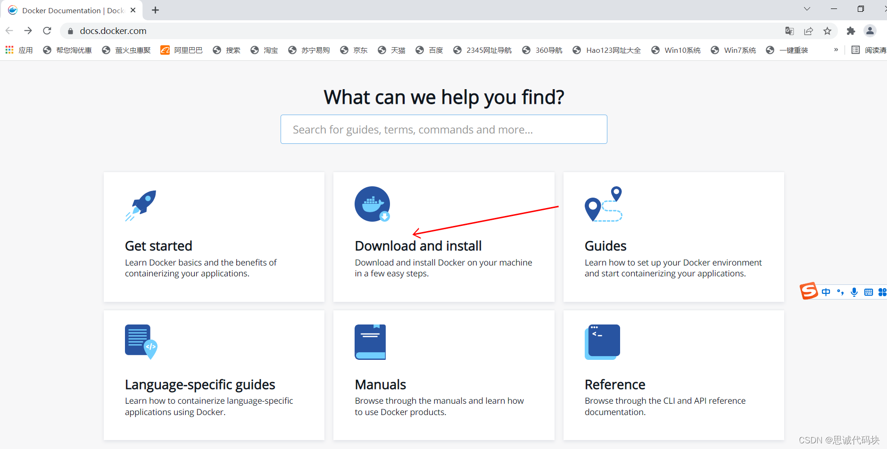Image resolution: width=887 pixels, height=449 pixels.
Task: Click the Language-specific guides heading
Action: click(200, 384)
